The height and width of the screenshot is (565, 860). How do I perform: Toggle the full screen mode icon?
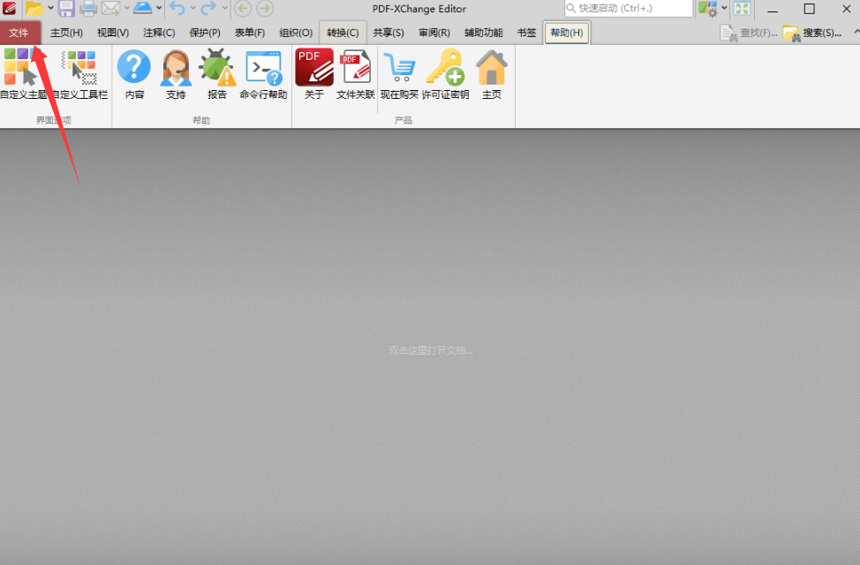[x=742, y=8]
